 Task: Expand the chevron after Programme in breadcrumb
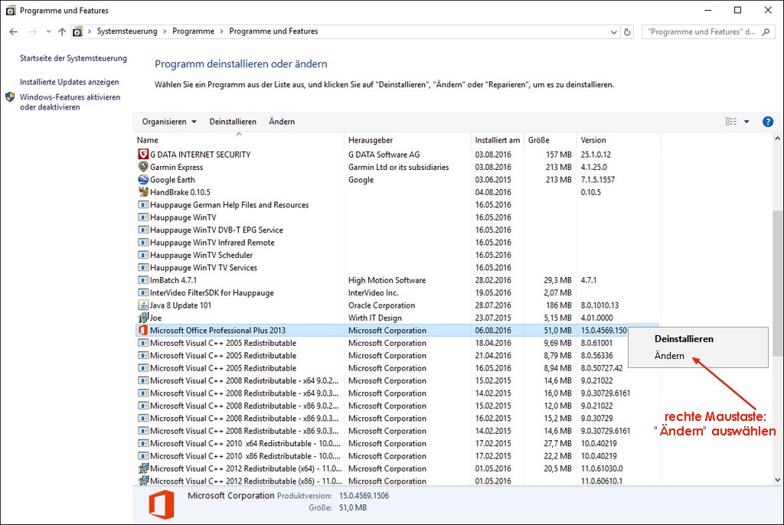[x=221, y=31]
